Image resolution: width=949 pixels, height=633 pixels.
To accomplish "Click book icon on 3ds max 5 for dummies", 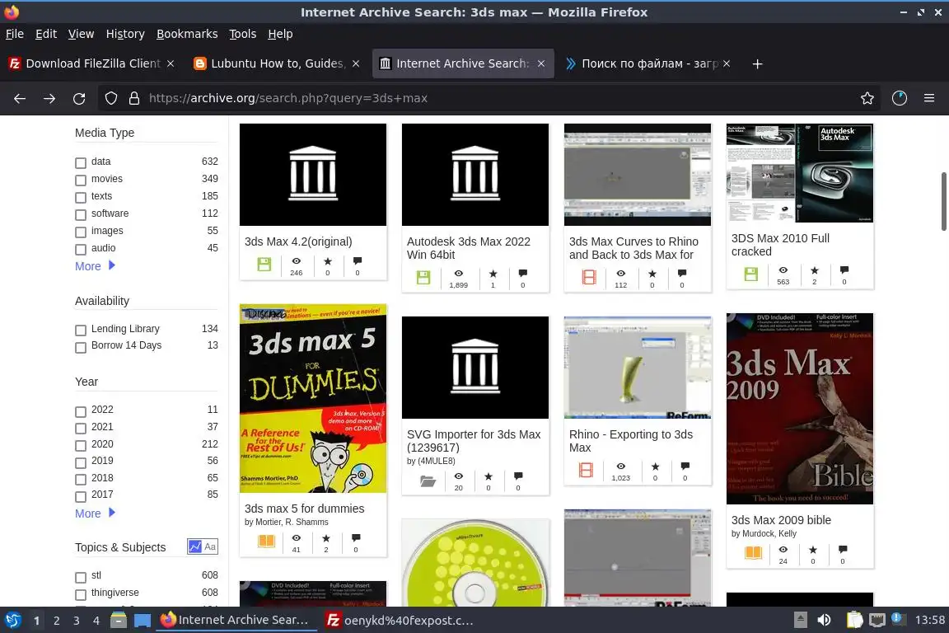I will [x=266, y=541].
